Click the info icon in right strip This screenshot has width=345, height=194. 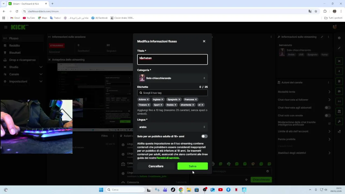tap(339, 38)
